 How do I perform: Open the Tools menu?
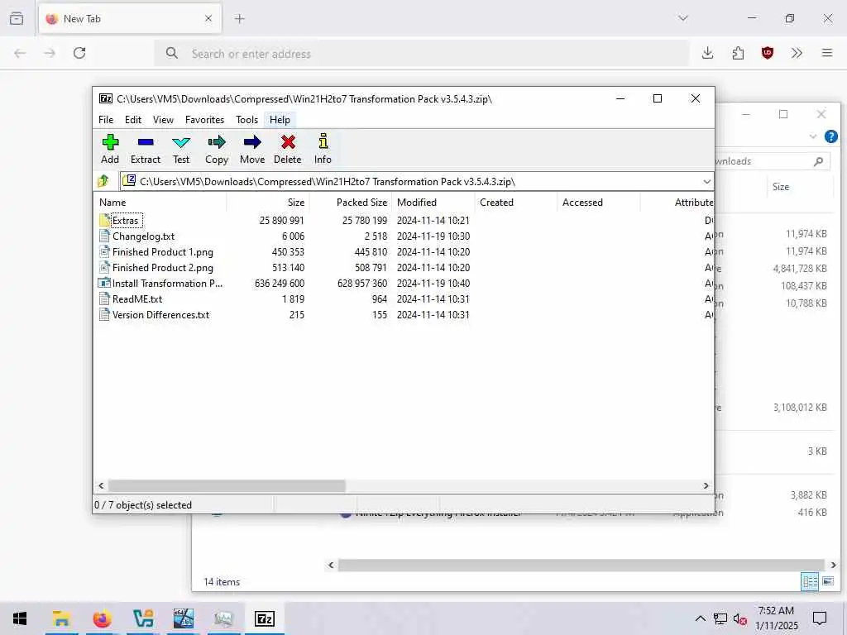pos(246,120)
